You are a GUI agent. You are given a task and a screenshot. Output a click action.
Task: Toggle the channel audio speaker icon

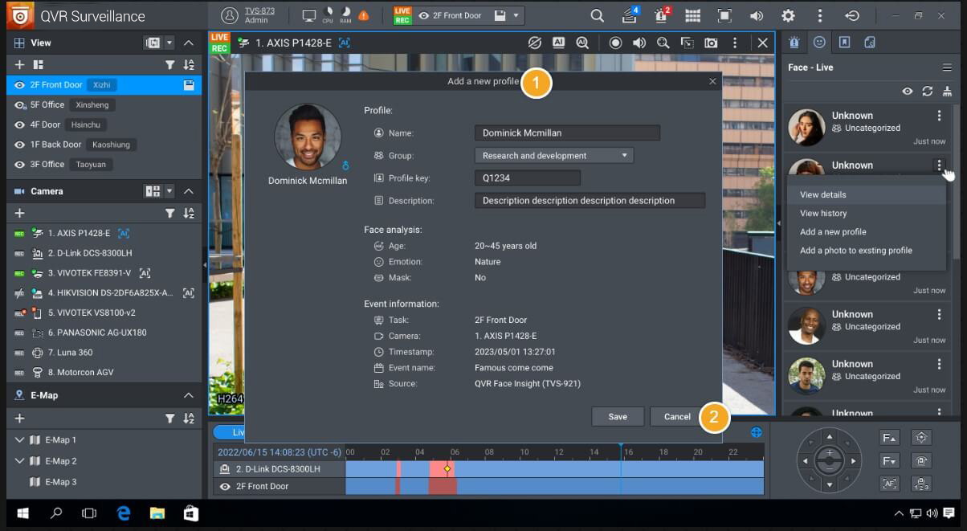tap(639, 43)
